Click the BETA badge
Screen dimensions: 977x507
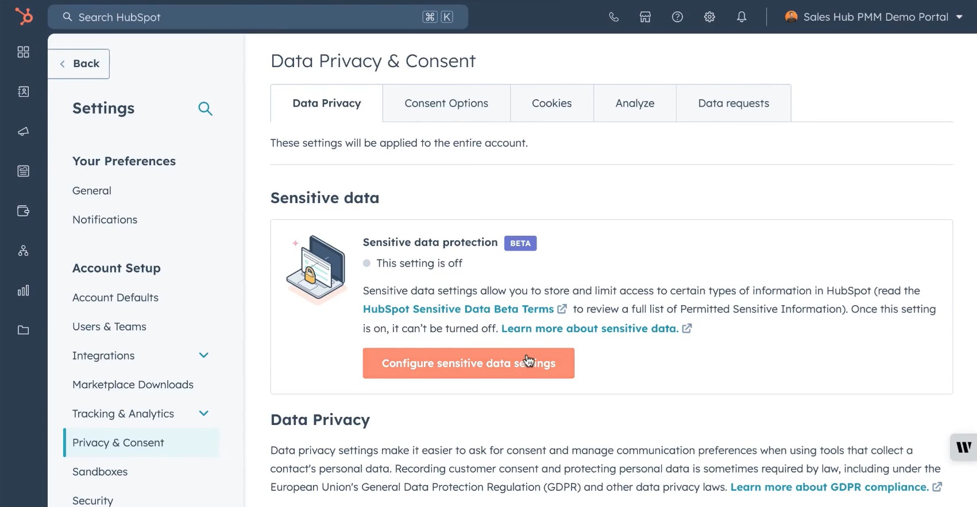pyautogui.click(x=520, y=243)
